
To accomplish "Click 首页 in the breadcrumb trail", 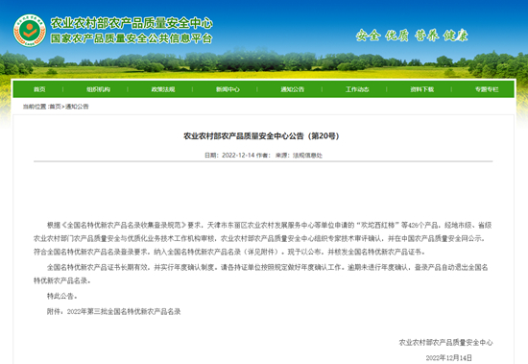I will pos(56,107).
